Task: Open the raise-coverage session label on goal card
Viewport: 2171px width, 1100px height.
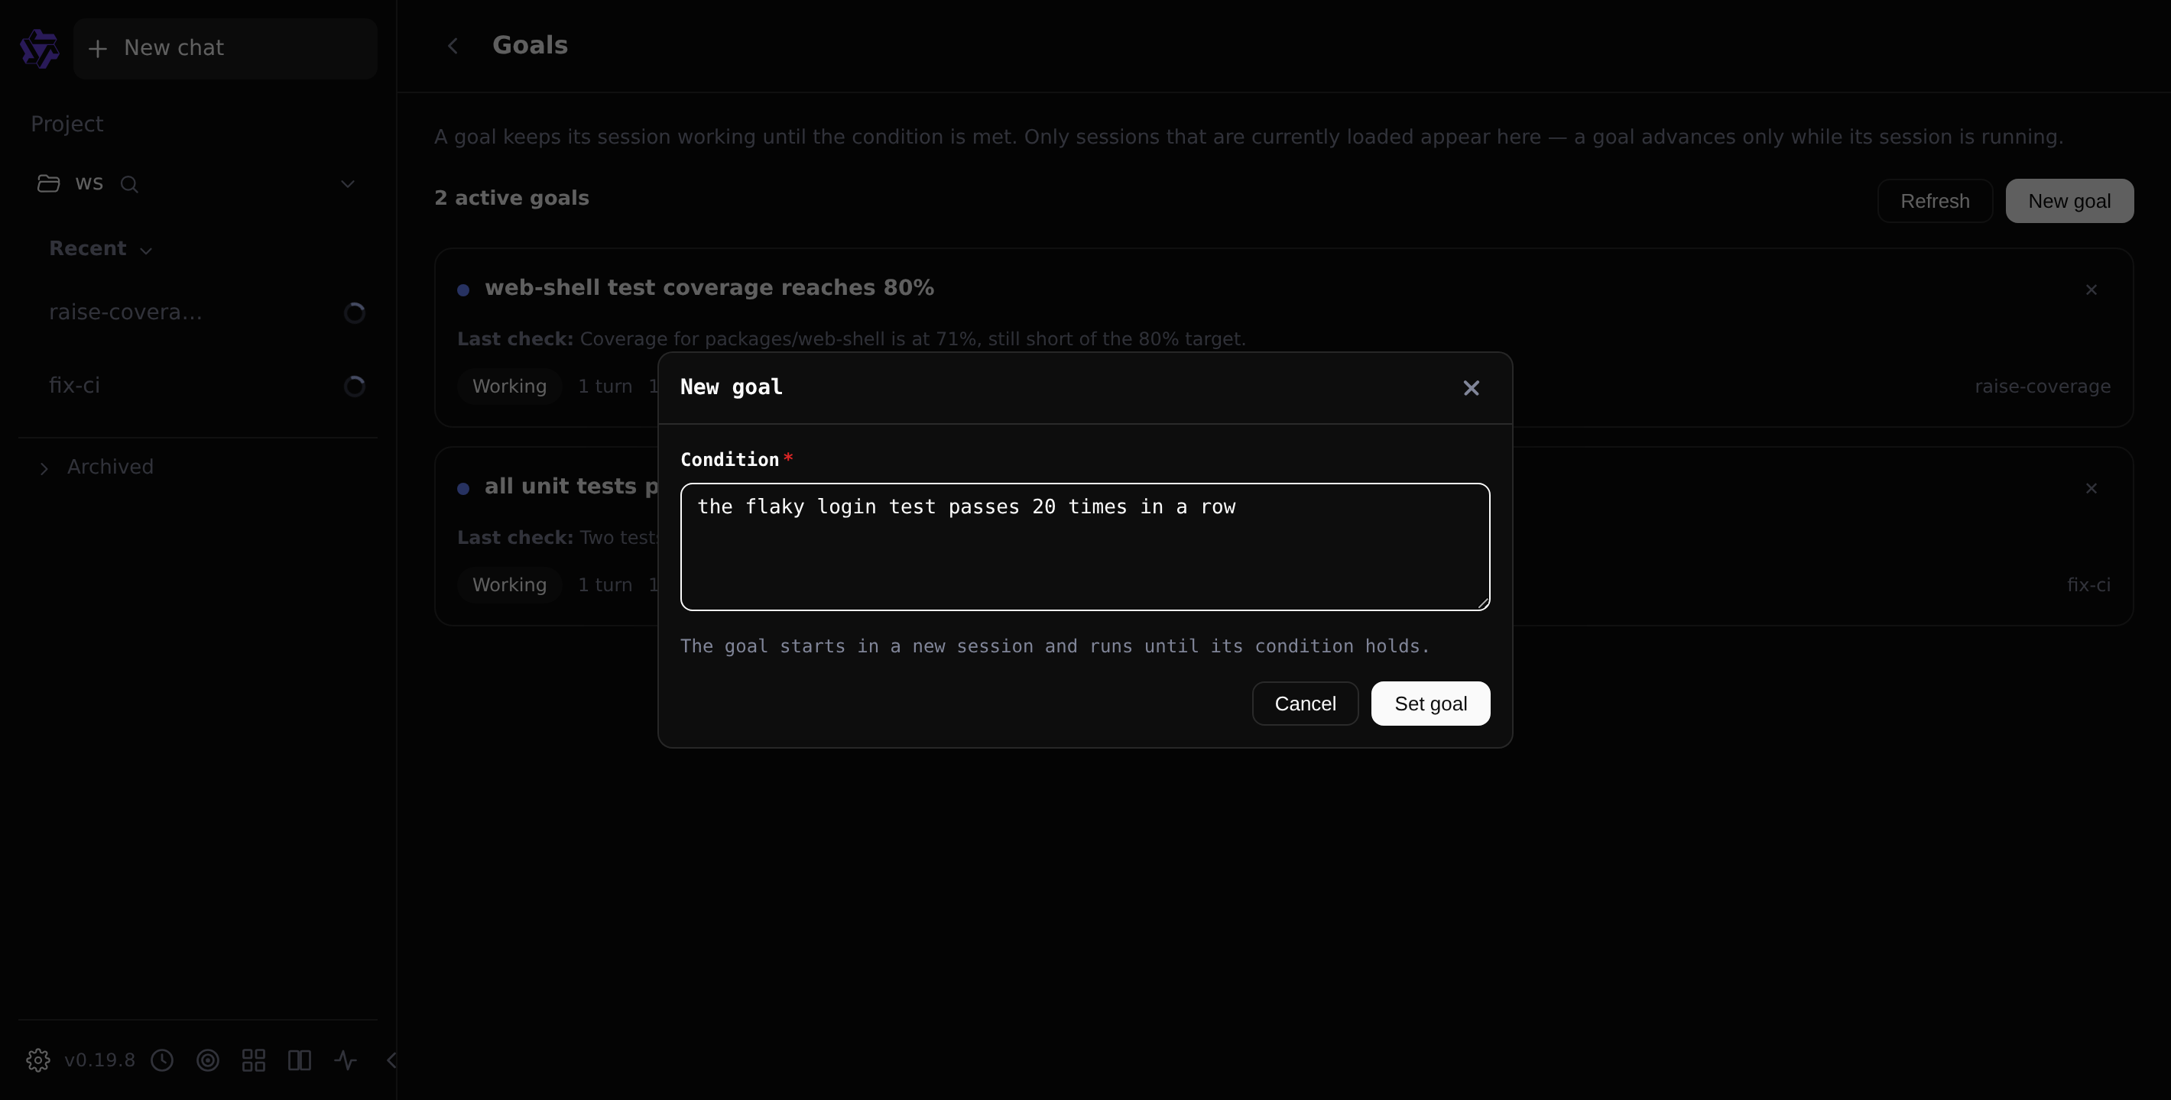Action: pyautogui.click(x=2042, y=387)
